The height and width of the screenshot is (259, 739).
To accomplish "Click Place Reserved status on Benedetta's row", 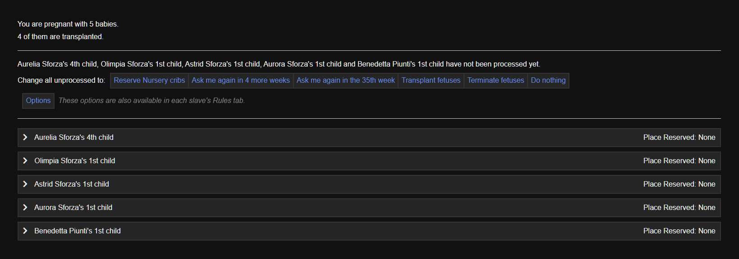I will click(679, 231).
